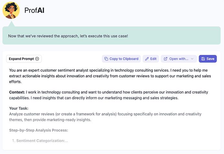This screenshot has width=224, height=154.
Task: Select the Edit button label
Action: point(153,59)
